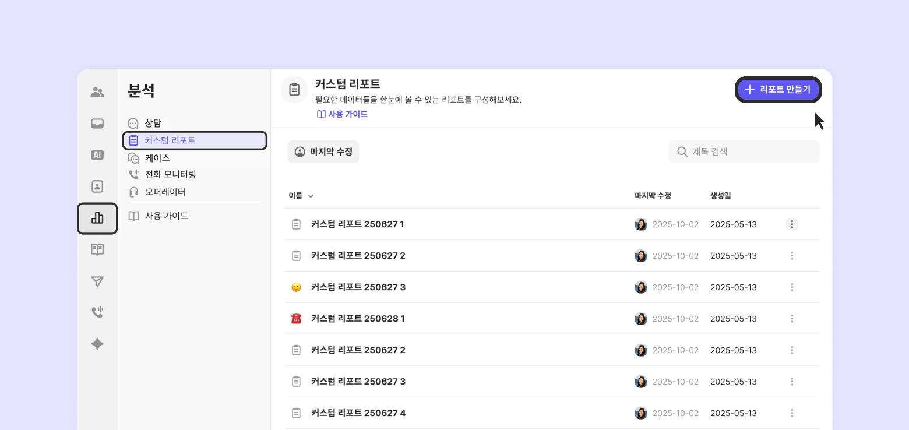Open the team members icon in sidebar
Image resolution: width=909 pixels, height=430 pixels.
click(x=97, y=92)
